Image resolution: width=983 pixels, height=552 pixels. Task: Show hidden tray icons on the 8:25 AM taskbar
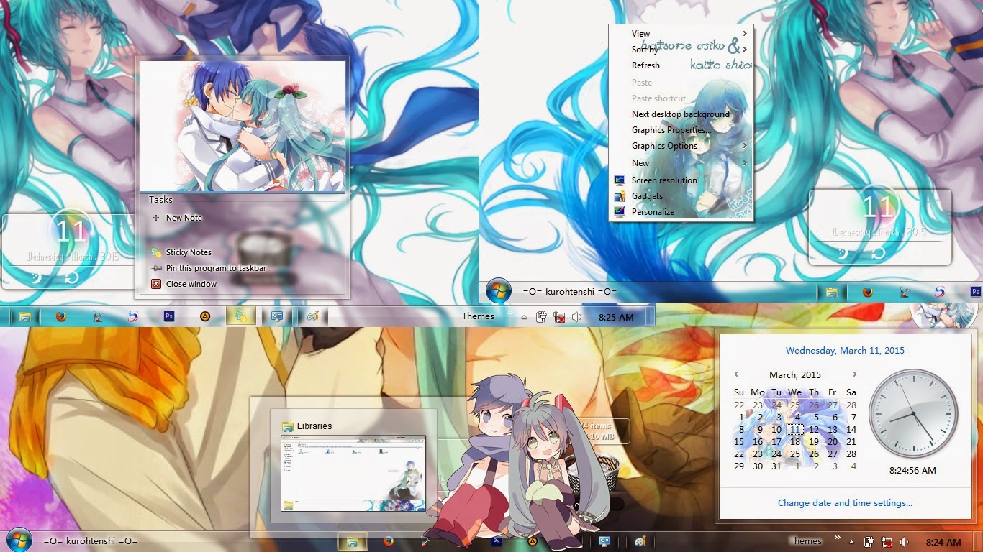tap(525, 317)
